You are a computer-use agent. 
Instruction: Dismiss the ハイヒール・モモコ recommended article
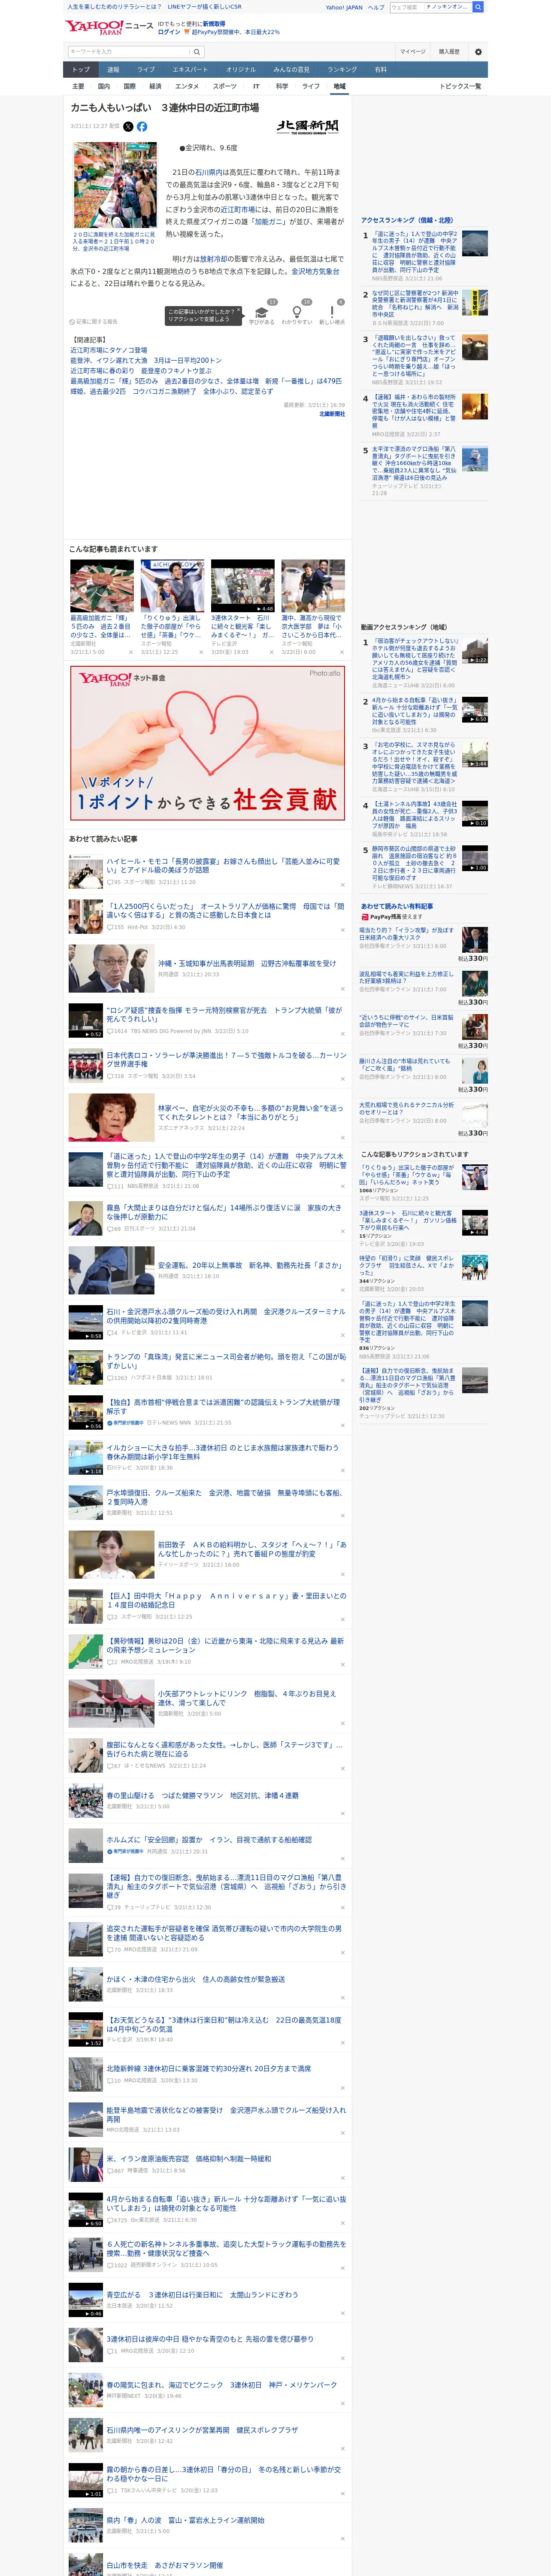pos(343,884)
